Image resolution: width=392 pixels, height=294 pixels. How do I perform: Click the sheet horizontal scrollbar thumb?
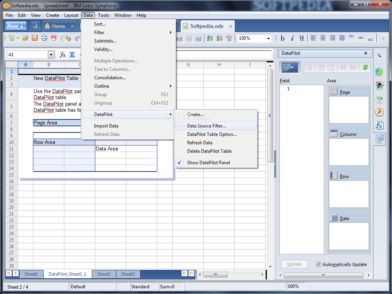(215, 274)
